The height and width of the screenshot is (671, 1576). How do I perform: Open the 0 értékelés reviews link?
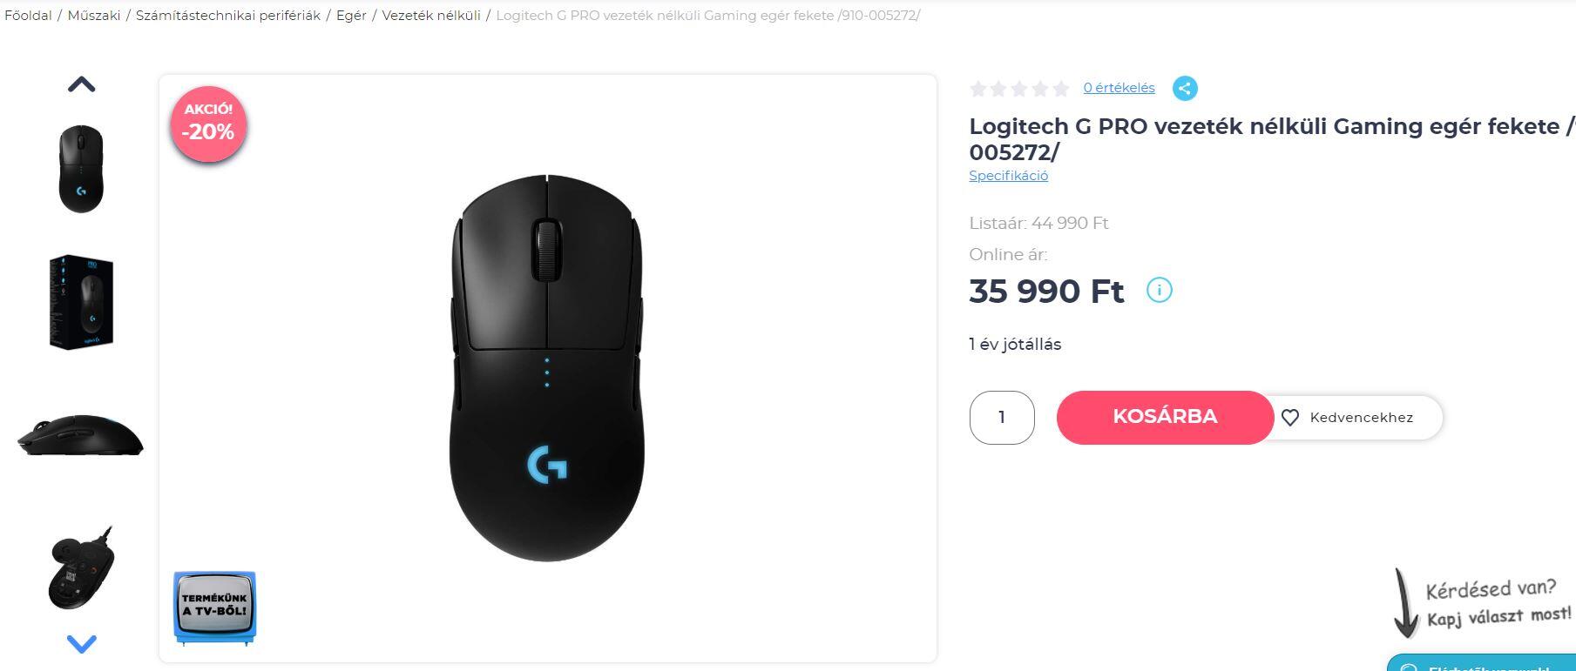tap(1119, 88)
